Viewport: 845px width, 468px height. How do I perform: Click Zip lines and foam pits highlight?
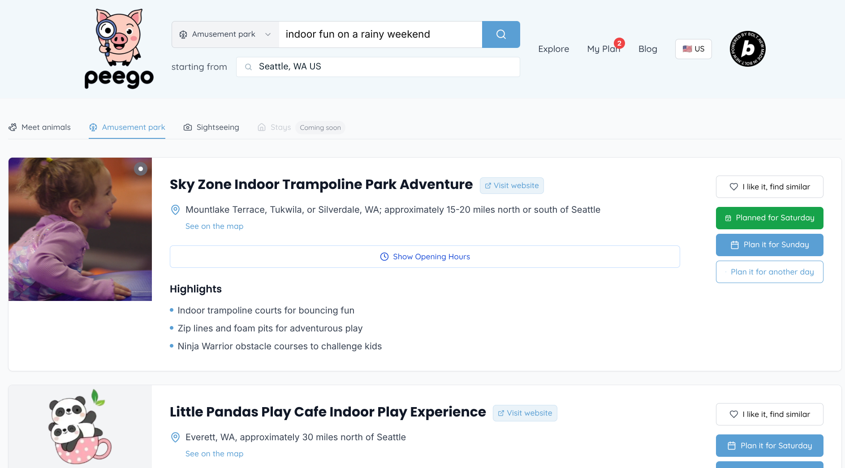click(x=270, y=328)
